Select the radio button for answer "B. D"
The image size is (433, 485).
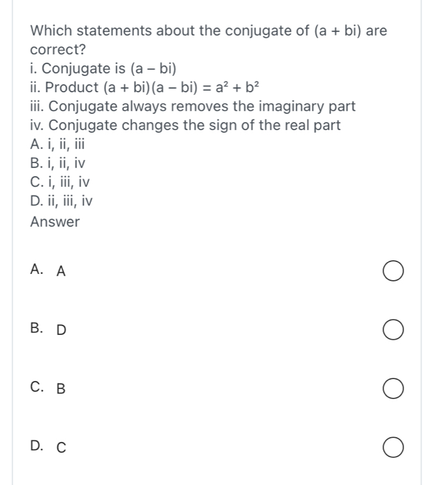point(393,329)
